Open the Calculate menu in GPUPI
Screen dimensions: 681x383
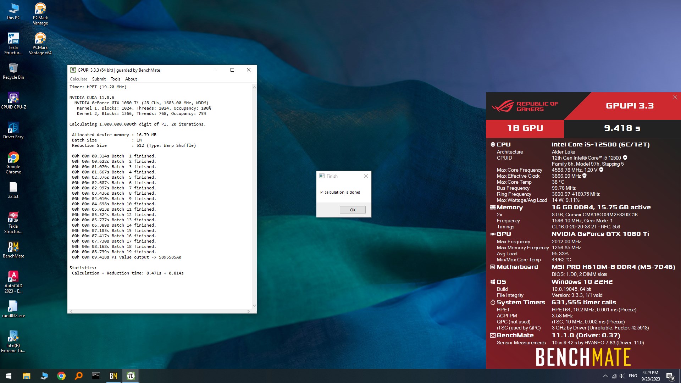pyautogui.click(x=78, y=79)
